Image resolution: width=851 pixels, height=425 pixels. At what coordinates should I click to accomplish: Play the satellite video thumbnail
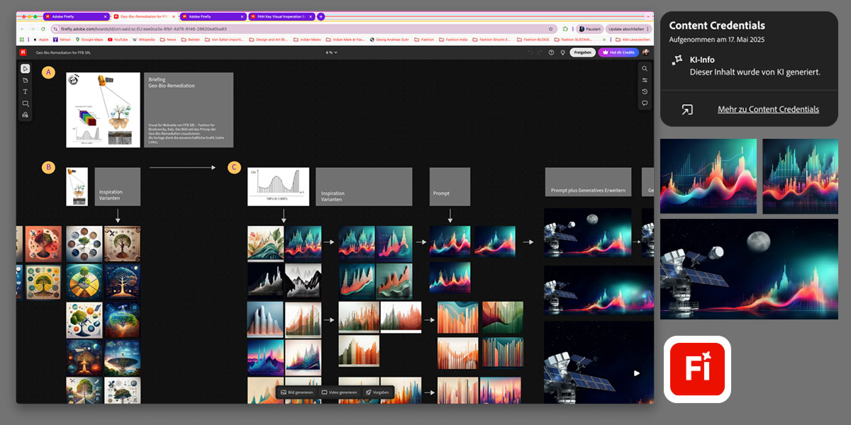coord(637,373)
